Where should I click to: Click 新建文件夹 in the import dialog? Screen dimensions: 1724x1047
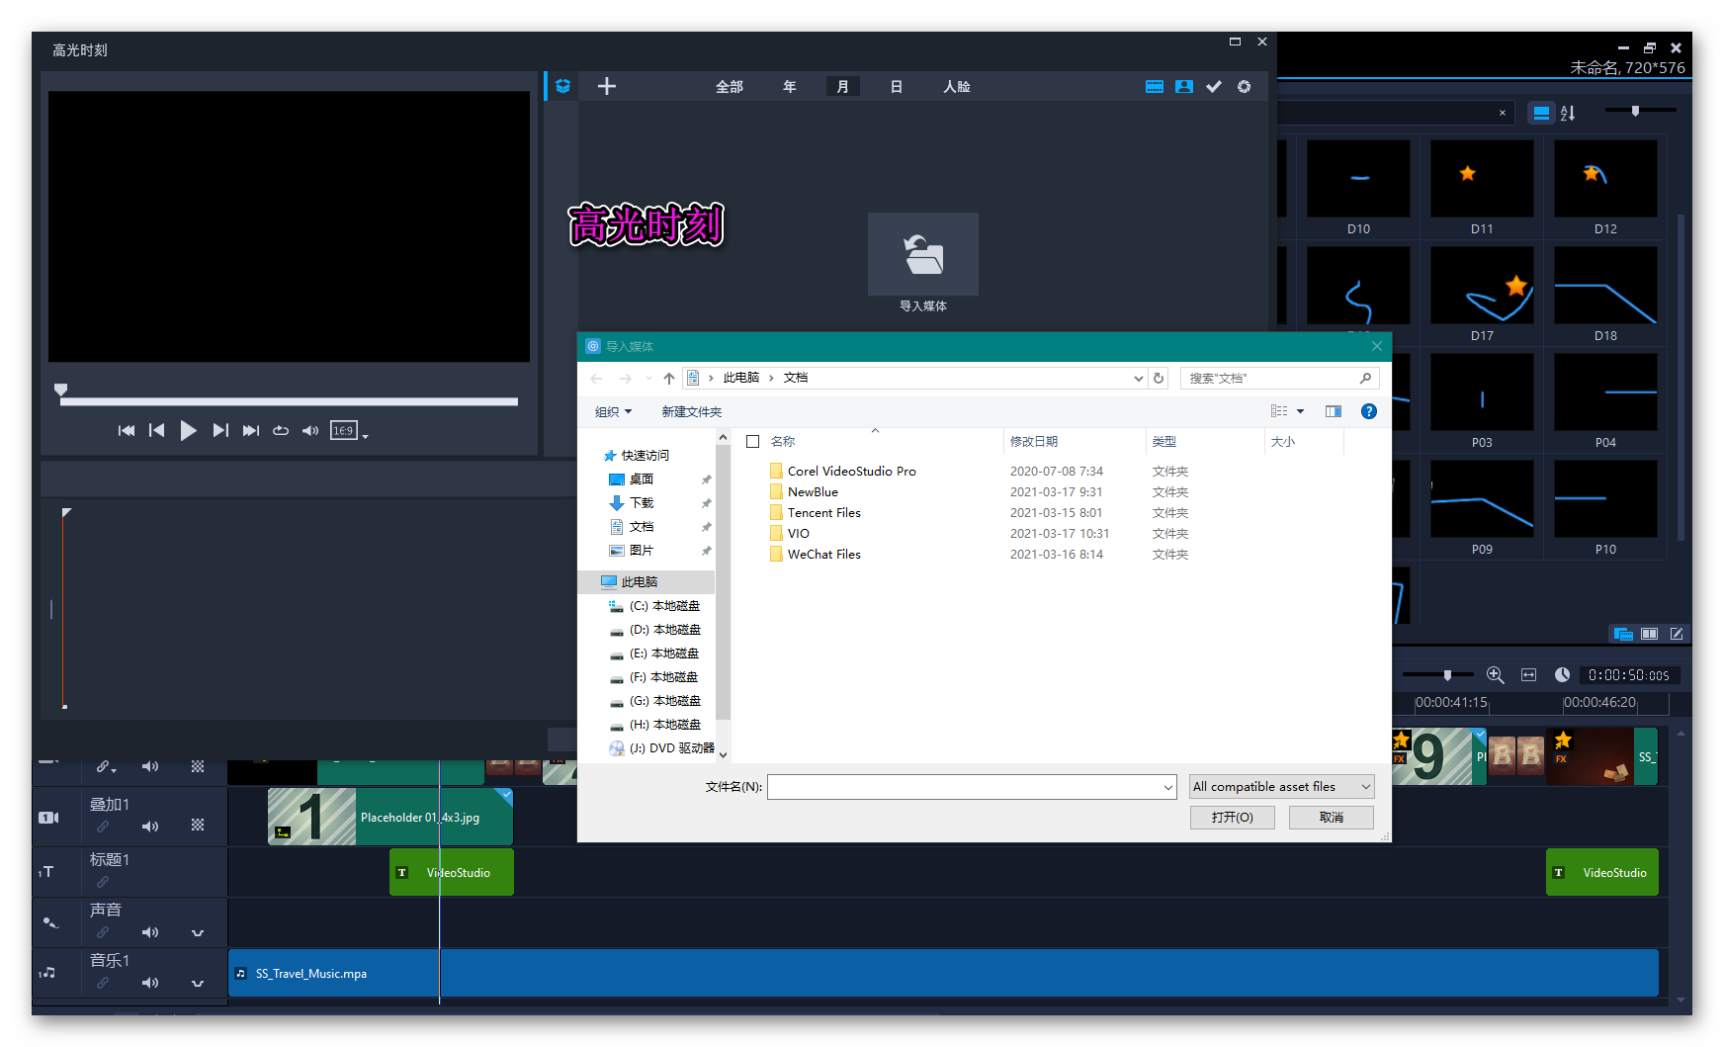(692, 412)
